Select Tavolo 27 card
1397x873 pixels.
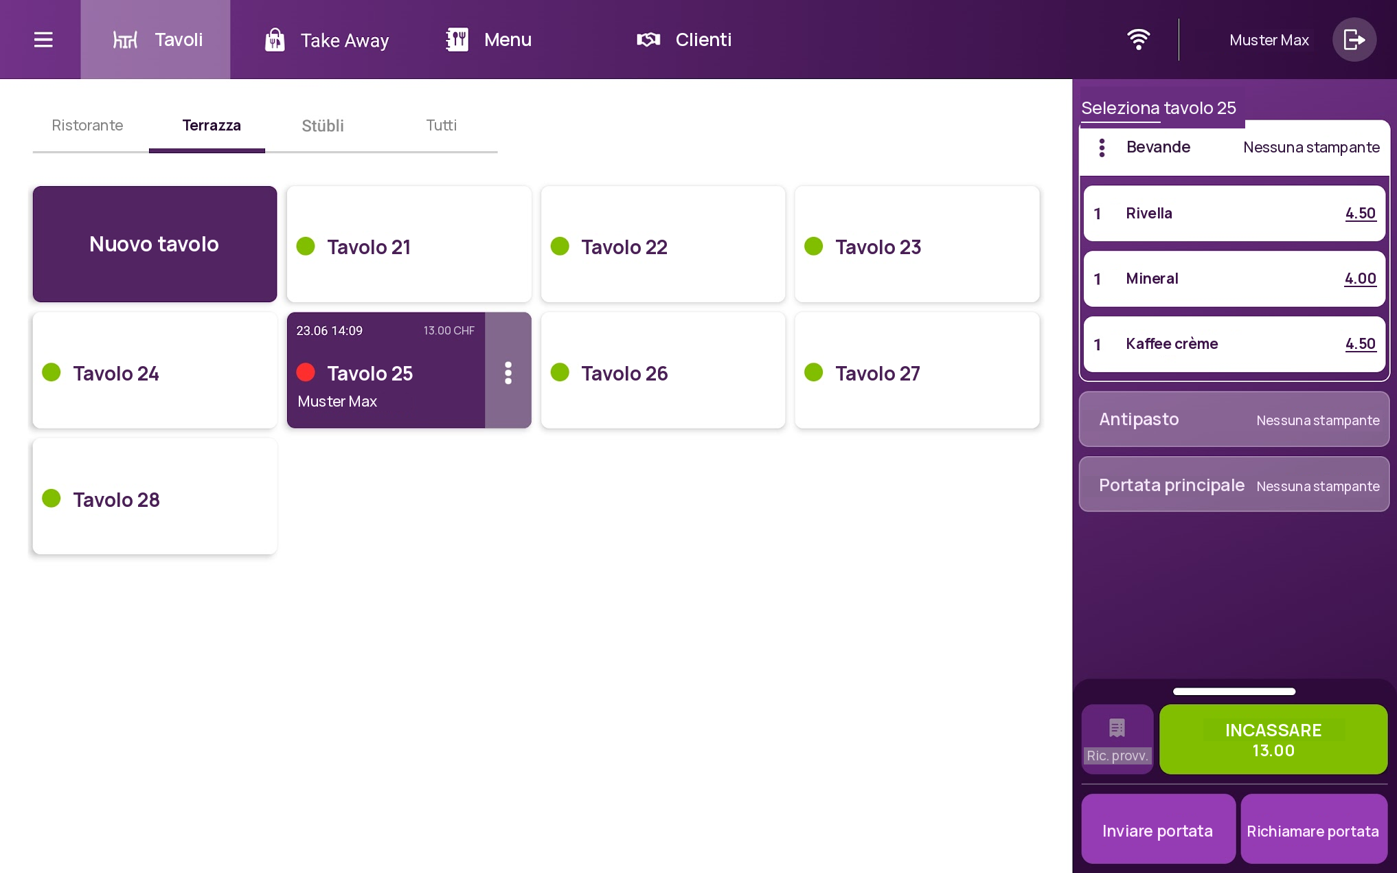click(917, 370)
